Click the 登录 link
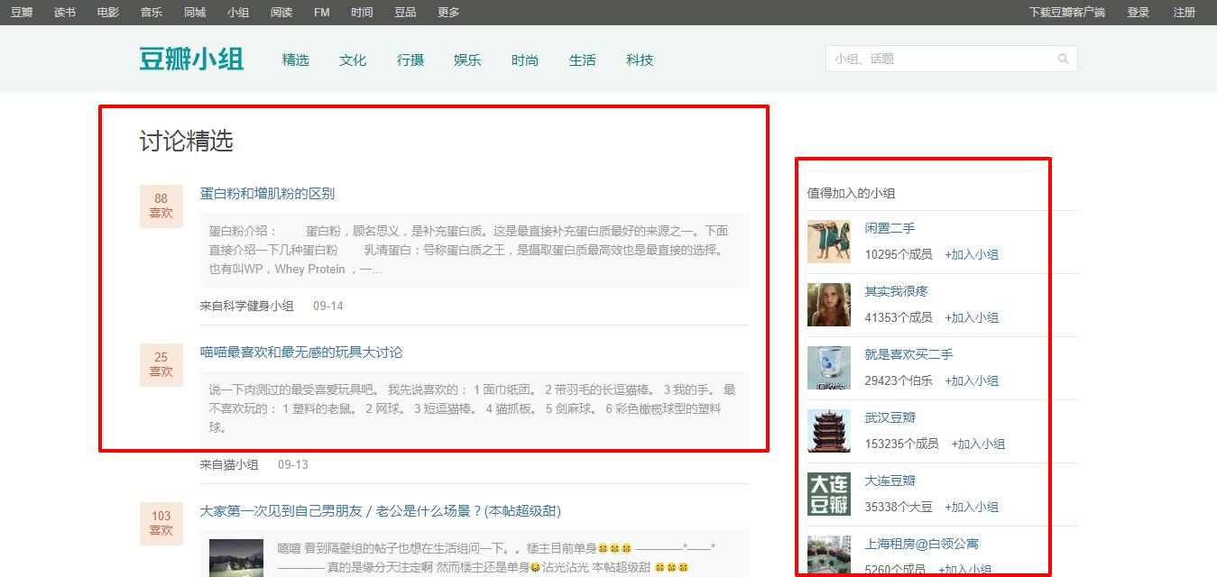 click(1139, 13)
